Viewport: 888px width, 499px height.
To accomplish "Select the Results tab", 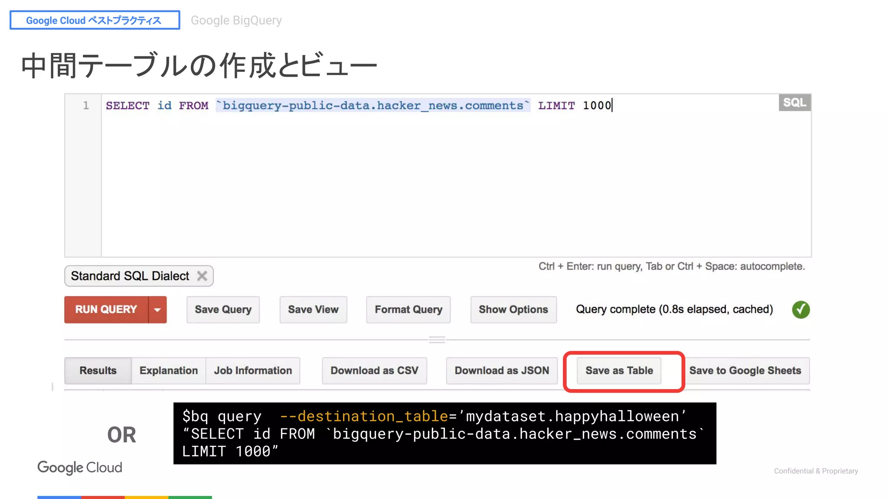I will [98, 371].
